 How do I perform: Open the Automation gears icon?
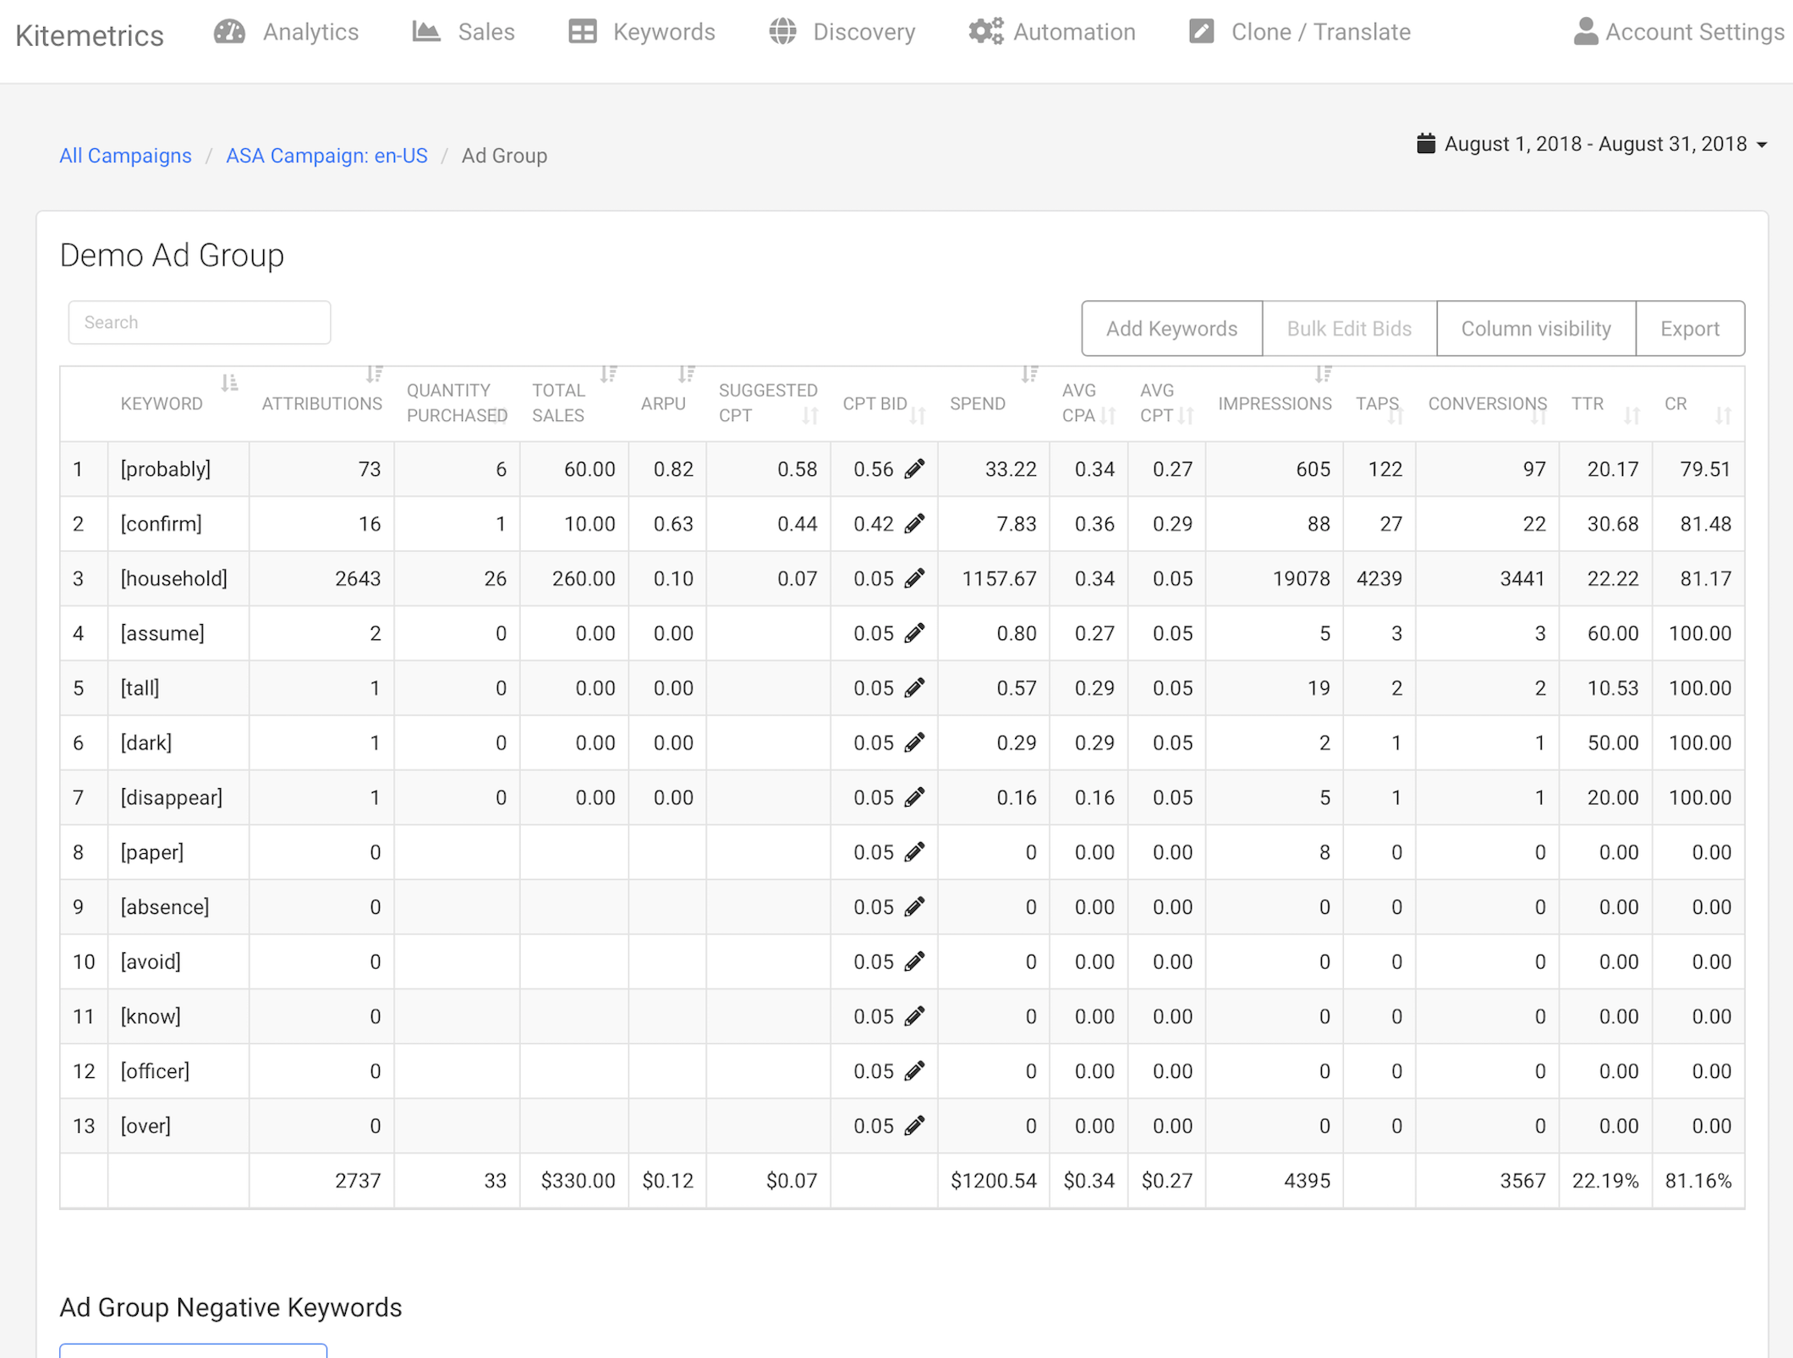click(984, 31)
